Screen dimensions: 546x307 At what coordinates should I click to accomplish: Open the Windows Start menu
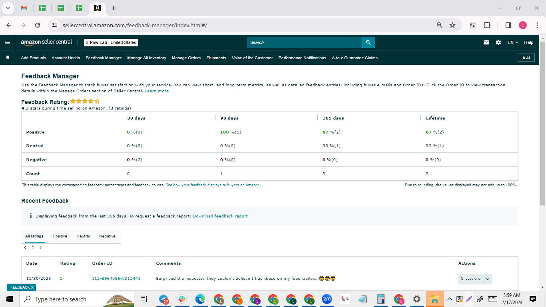click(10, 299)
